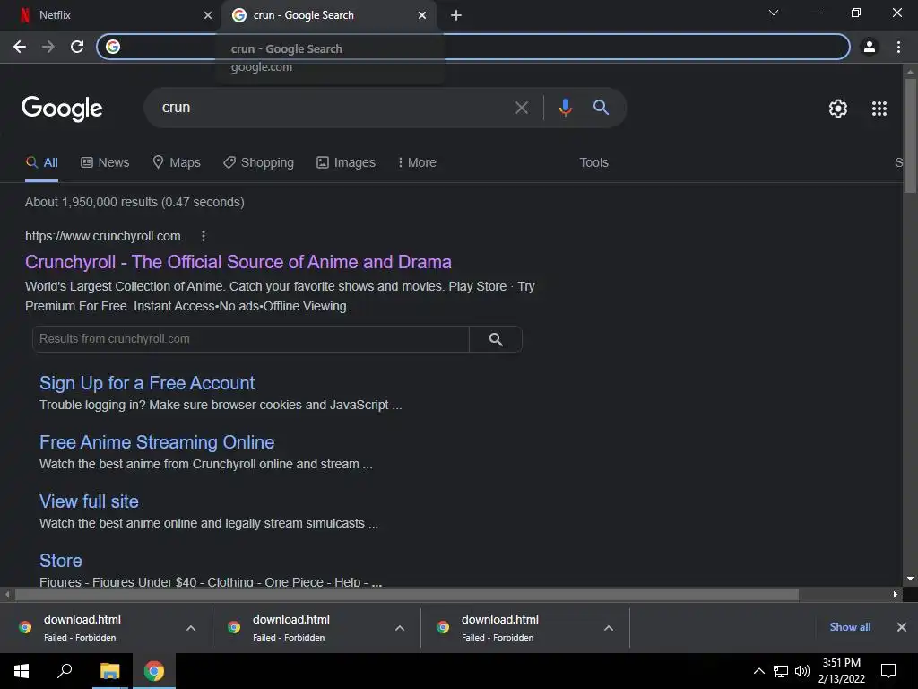Open the Google apps grid

879,109
